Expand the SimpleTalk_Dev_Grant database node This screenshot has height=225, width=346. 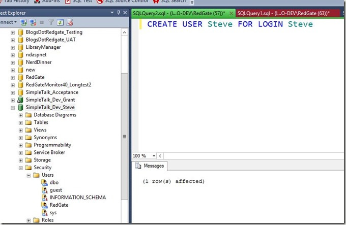coord(13,100)
